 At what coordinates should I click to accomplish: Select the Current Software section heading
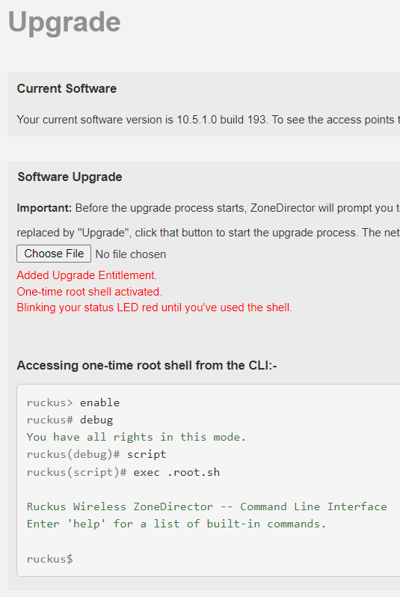click(67, 88)
